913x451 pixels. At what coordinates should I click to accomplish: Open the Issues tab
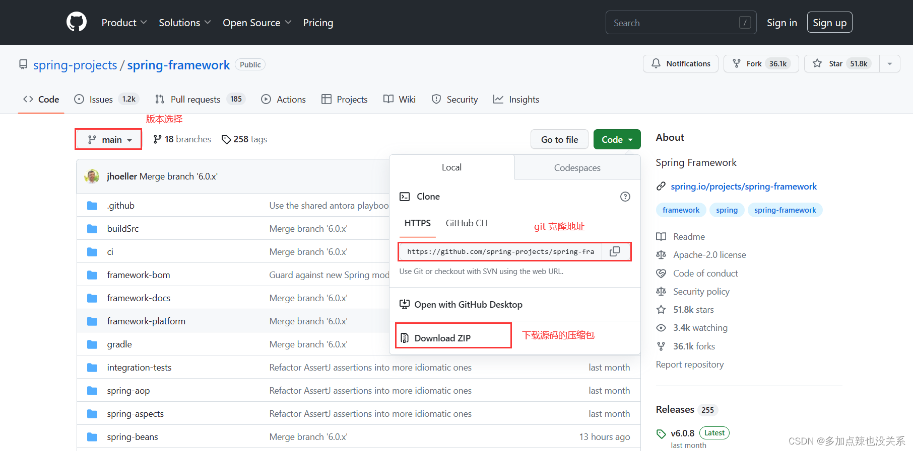106,99
